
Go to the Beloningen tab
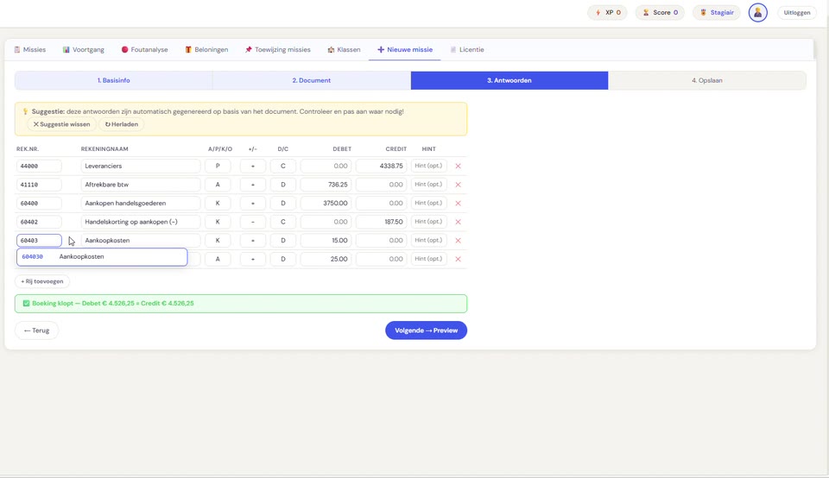206,50
